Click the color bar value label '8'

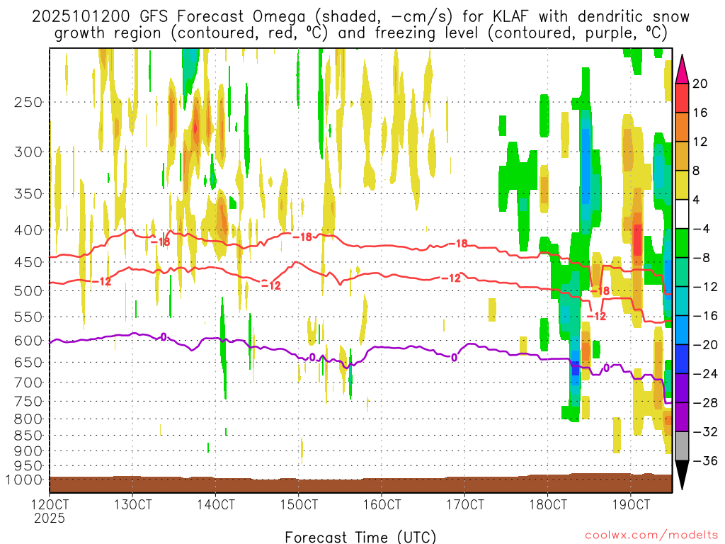[x=697, y=171]
